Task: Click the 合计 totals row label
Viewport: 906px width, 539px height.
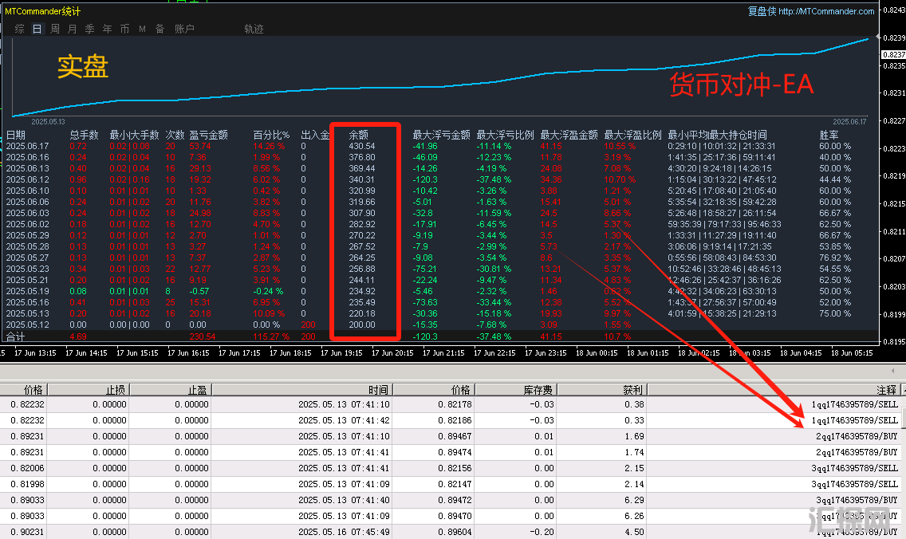Action: [16, 336]
